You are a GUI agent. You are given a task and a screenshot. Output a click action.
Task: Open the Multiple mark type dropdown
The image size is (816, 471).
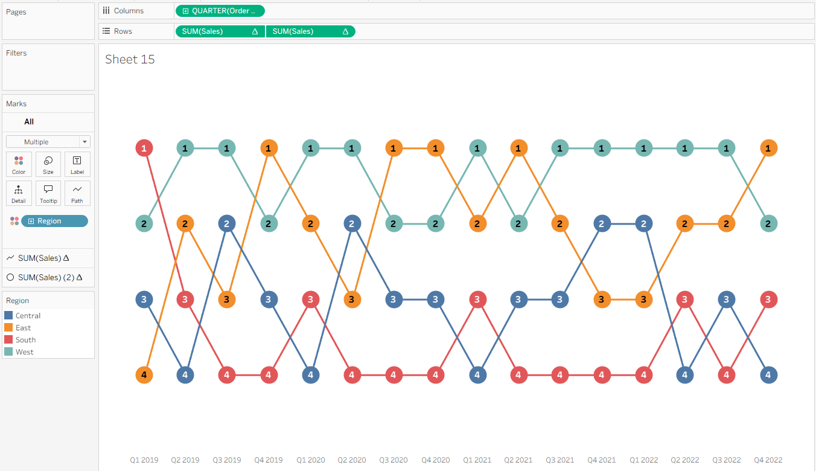(48, 142)
